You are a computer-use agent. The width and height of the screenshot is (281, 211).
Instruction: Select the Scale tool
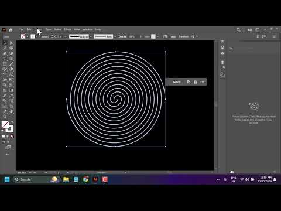(x=12, y=74)
